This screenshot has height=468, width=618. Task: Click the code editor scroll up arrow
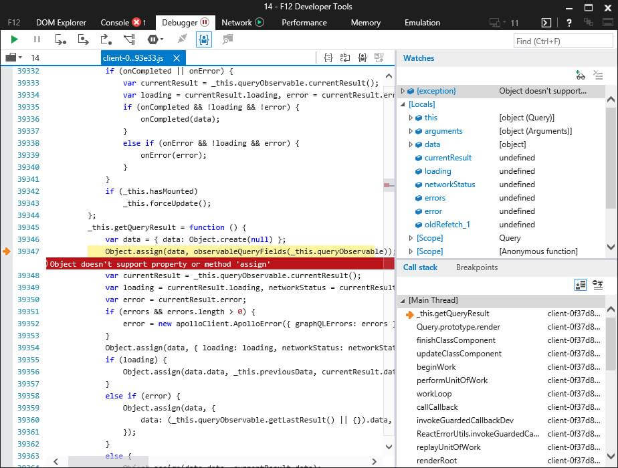tap(389, 76)
